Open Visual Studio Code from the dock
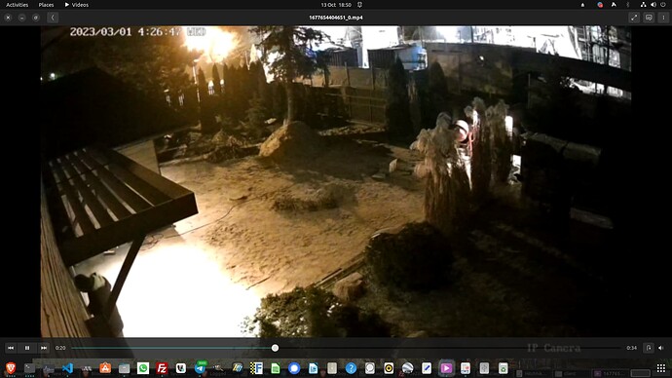This screenshot has width=672, height=378. click(x=67, y=368)
